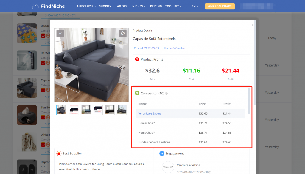305x174 pixels.
Task: Click the shower panel product thumbnail
Action: [x=27, y=61]
